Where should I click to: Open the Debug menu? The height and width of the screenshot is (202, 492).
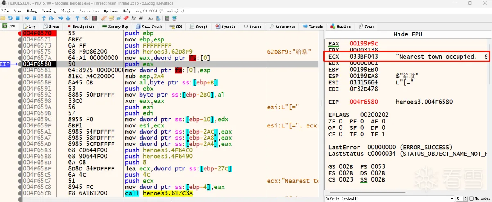32,11
